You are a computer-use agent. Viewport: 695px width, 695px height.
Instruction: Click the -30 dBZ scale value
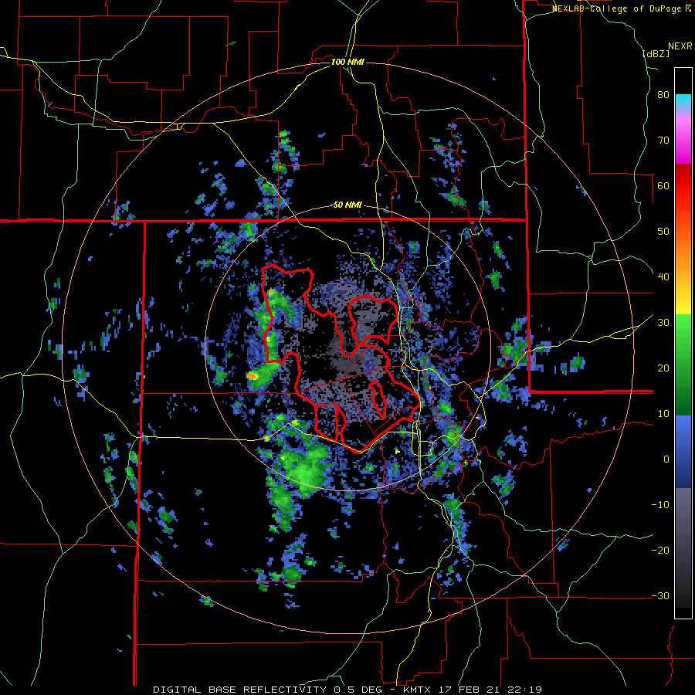click(660, 595)
